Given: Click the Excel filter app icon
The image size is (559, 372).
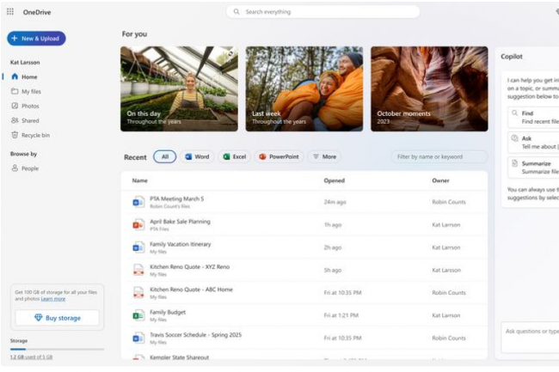Looking at the screenshot, I should click(x=226, y=156).
